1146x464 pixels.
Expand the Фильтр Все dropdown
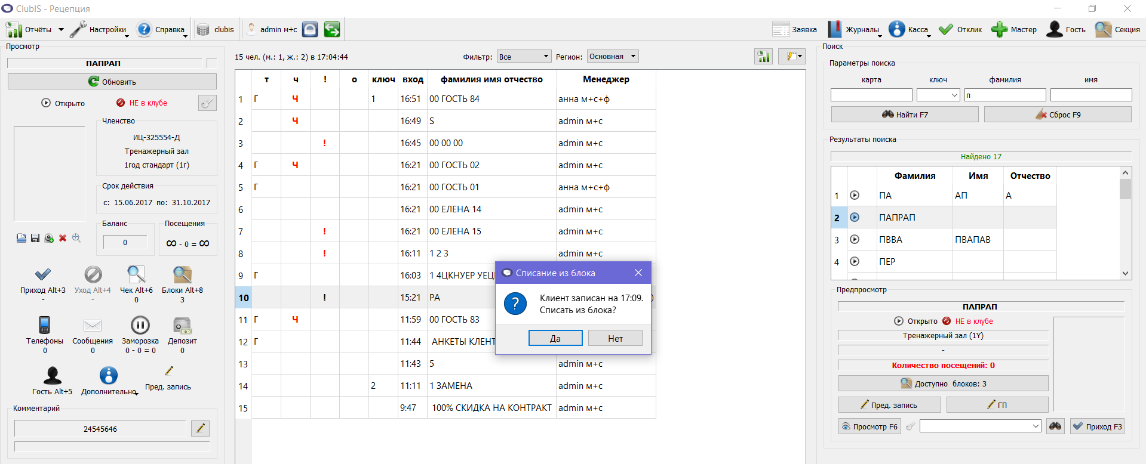[524, 56]
